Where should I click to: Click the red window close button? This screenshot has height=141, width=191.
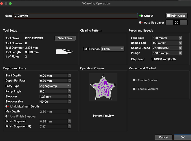click(x=1, y=4)
